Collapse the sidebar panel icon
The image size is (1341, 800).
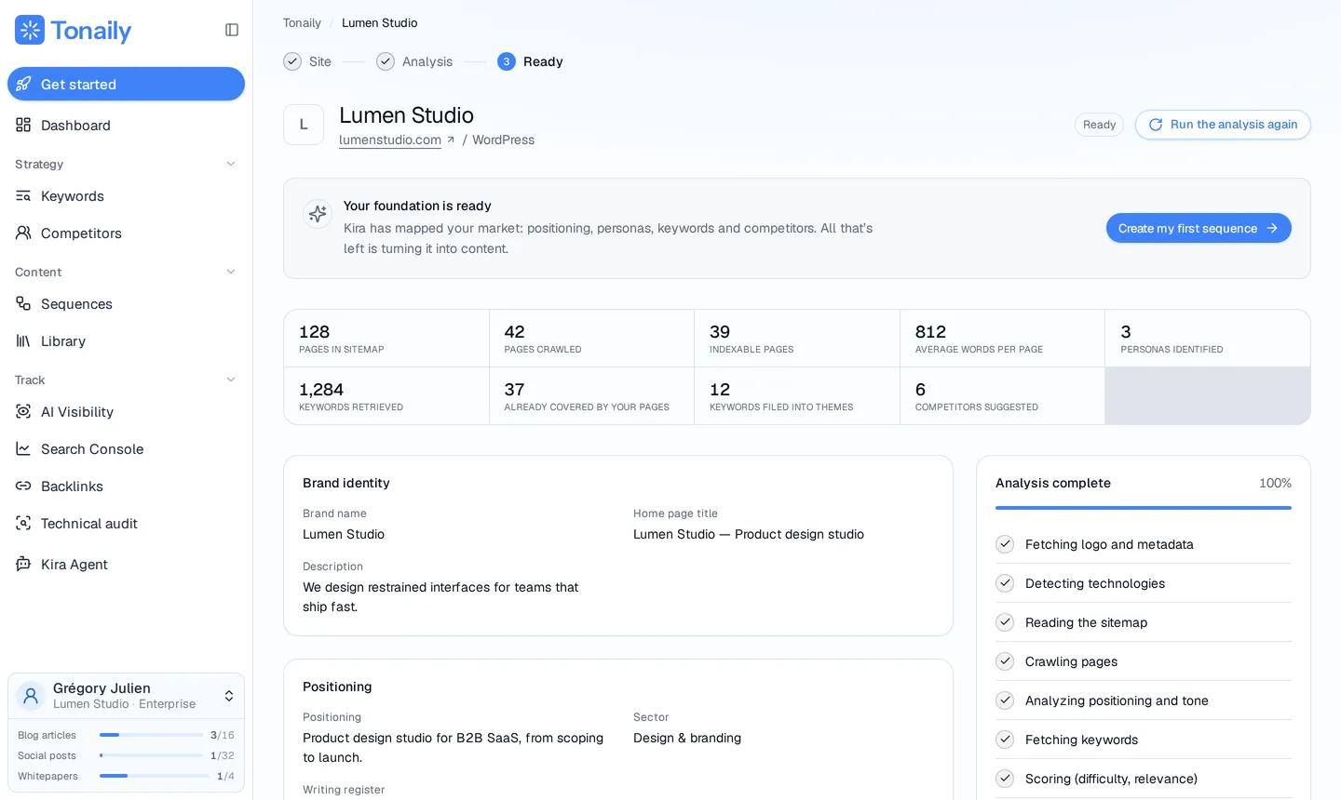[232, 30]
